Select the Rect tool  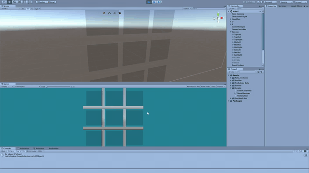(x=25, y=2)
